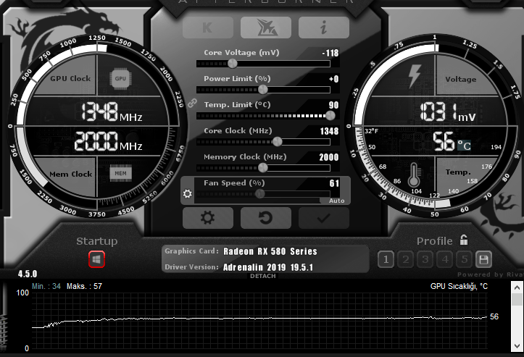
Task: Click the Fan Speed slider handle
Action: tap(260, 193)
